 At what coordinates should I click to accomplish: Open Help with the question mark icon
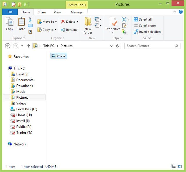[x=181, y=12]
